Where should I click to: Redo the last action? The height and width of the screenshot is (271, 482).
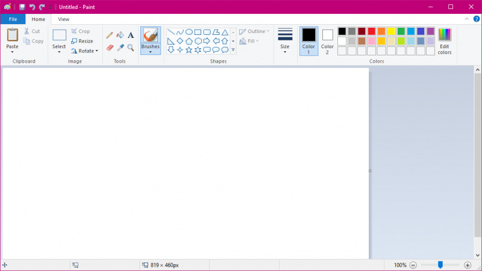(42, 7)
